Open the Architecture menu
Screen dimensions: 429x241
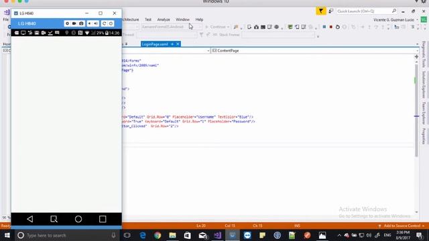point(131,19)
